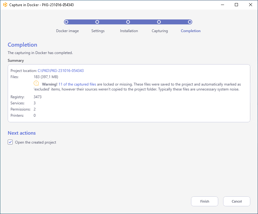
Task: Click the Services value 3
Action: tap(35, 103)
